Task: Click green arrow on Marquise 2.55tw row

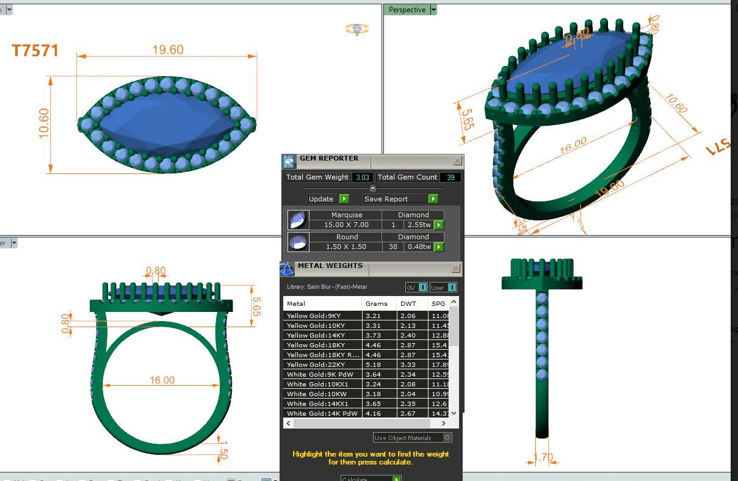Action: click(x=438, y=225)
